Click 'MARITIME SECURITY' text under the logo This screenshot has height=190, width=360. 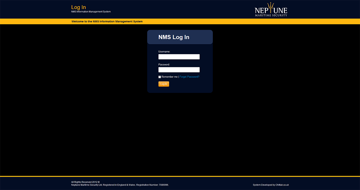tap(271, 16)
